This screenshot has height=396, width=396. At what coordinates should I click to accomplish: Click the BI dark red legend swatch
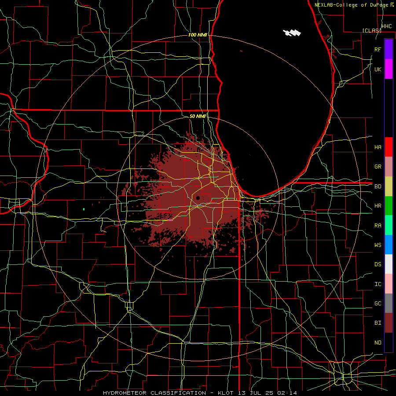coord(389,323)
